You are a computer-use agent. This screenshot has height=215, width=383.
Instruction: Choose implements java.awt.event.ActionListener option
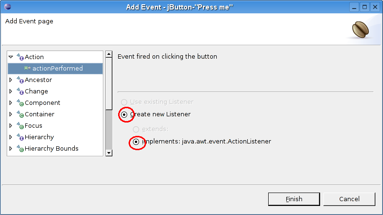(x=136, y=142)
